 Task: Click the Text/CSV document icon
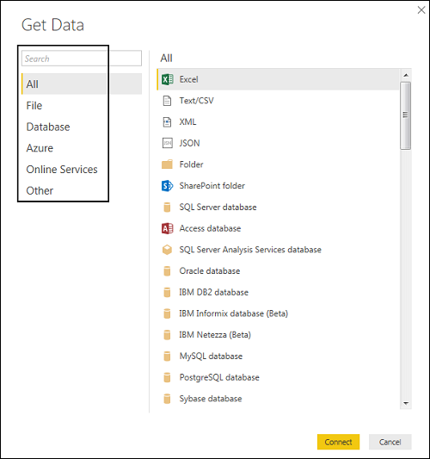(x=167, y=101)
